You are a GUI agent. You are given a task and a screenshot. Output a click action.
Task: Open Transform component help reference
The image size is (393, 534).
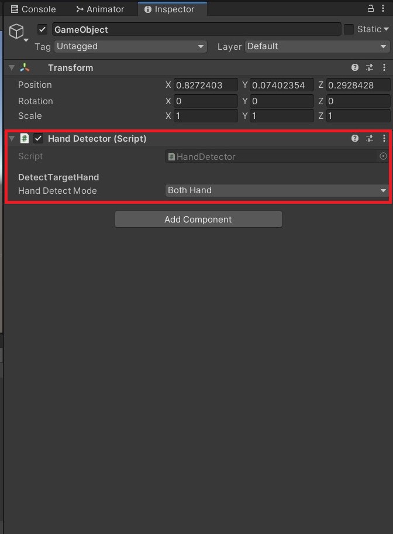(x=355, y=67)
